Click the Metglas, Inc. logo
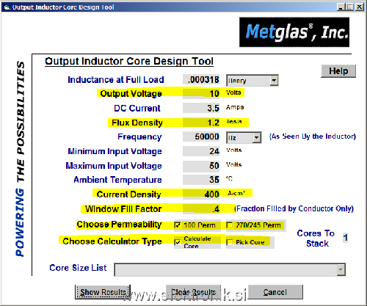This screenshot has height=306, width=367. pos(294,32)
